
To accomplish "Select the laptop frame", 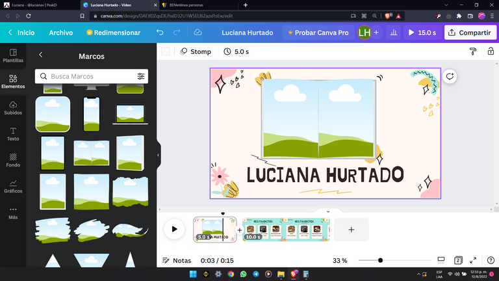I will coord(130,114).
